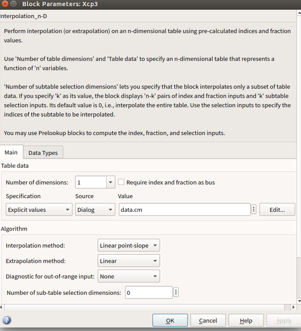Expand the Interpolation method dropdown
The width and height of the screenshot is (301, 331).
[129, 245]
